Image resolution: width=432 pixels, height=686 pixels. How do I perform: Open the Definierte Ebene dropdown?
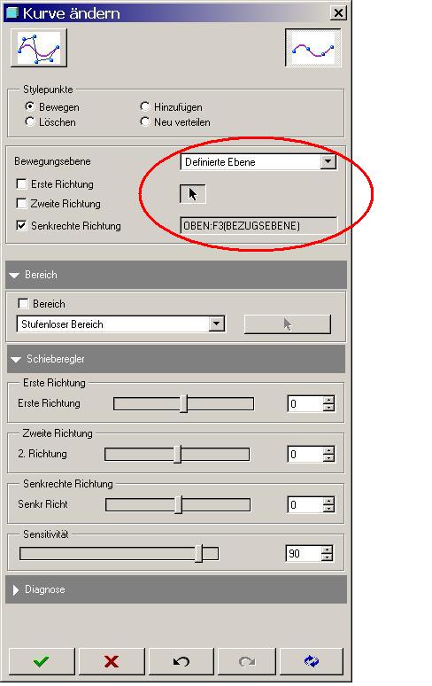click(x=328, y=162)
